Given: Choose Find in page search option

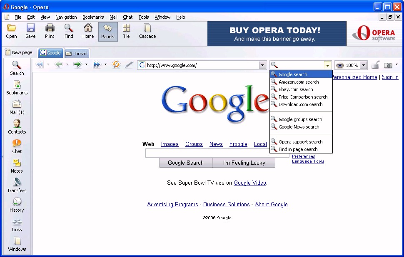Looking at the screenshot, I should [x=301, y=149].
